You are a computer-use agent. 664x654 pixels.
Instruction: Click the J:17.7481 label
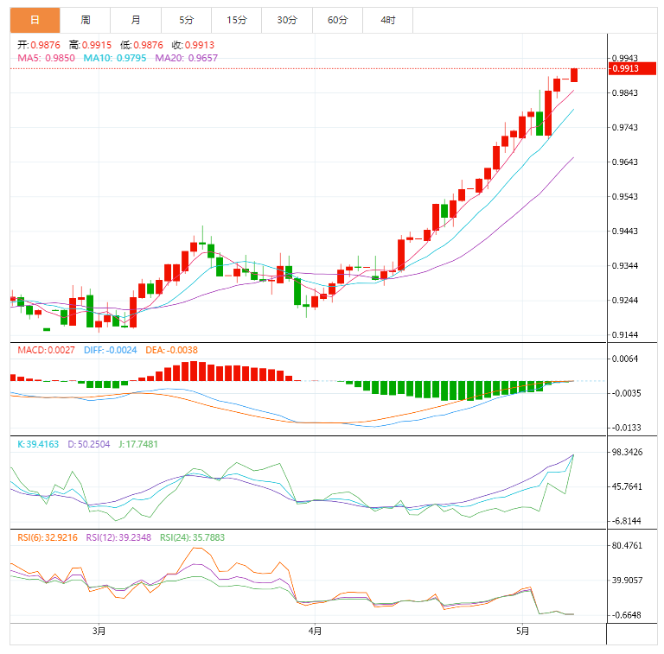click(138, 444)
